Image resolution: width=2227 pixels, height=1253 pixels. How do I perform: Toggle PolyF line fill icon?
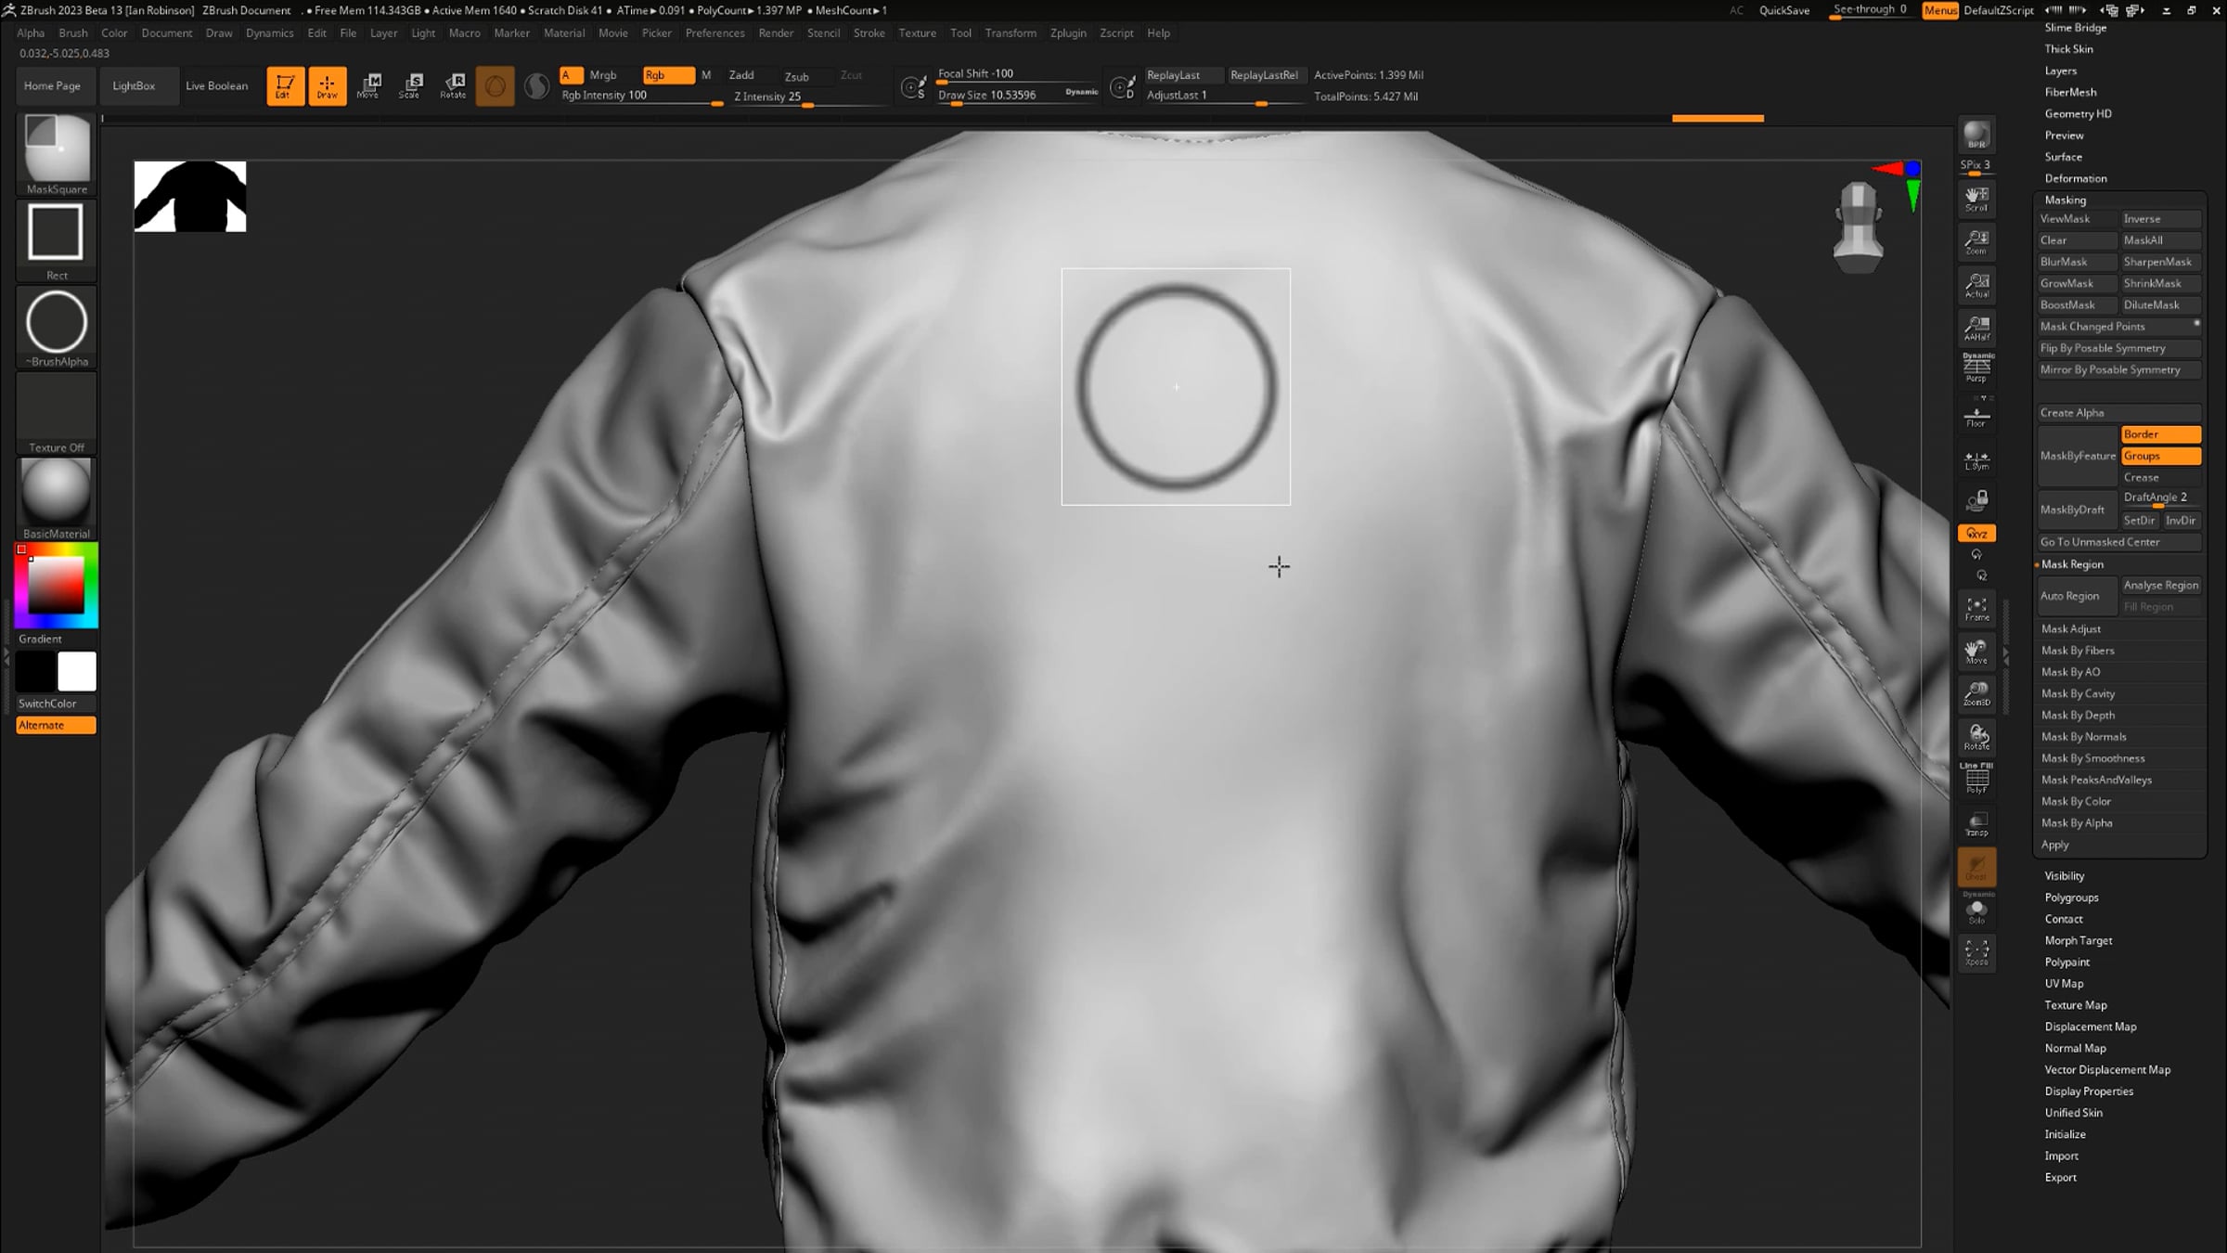pos(1976,780)
